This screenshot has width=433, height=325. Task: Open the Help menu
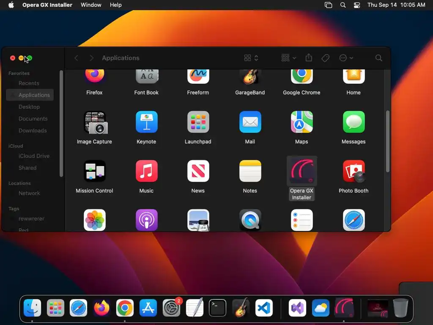(116, 5)
